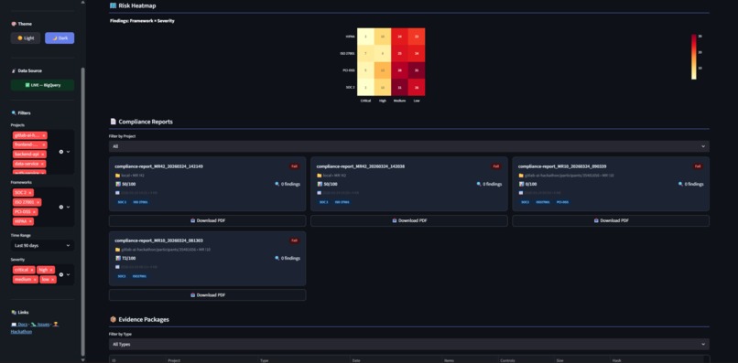The height and width of the screenshot is (363, 738).
Task: Select the PCI-DSS High heatmap cell
Action: [383, 70]
